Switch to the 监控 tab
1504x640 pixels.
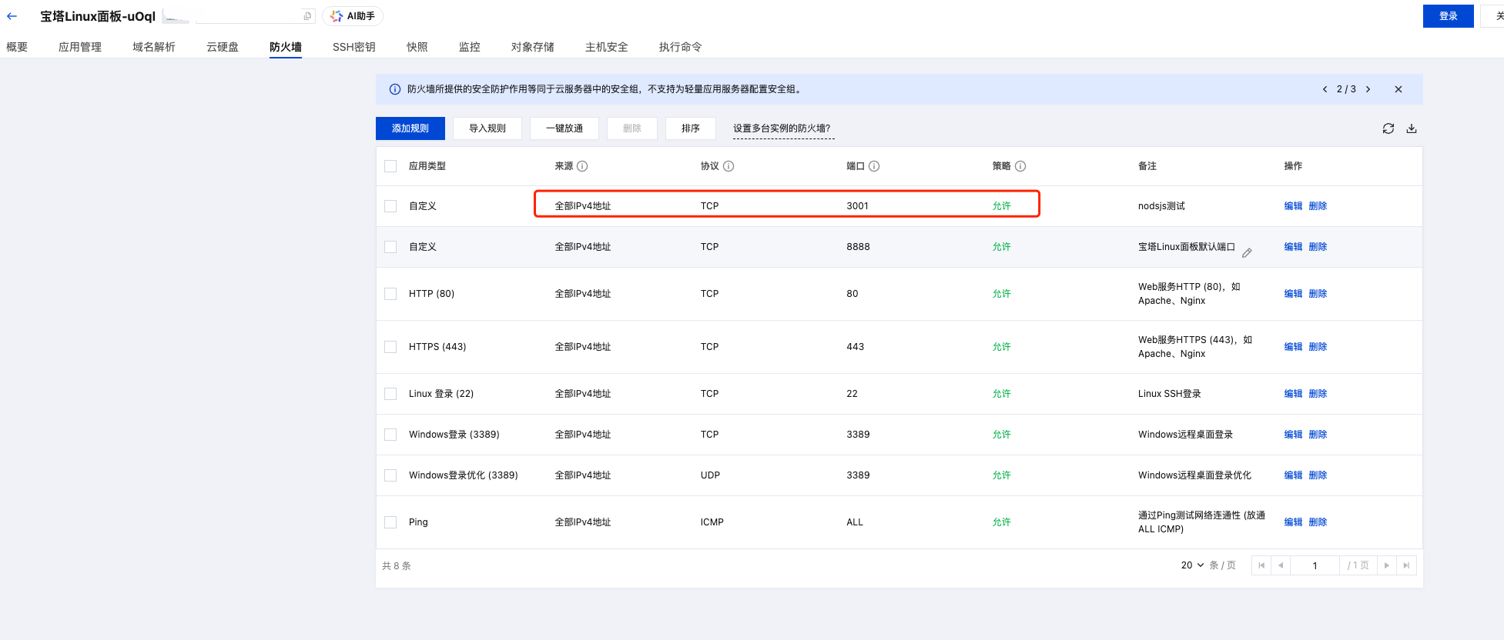(470, 47)
